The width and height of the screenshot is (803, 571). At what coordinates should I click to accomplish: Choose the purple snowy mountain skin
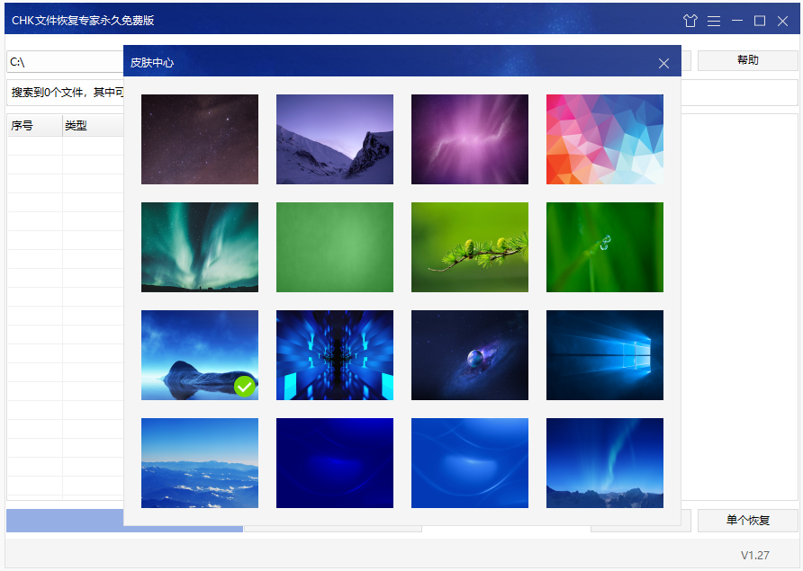coord(335,139)
